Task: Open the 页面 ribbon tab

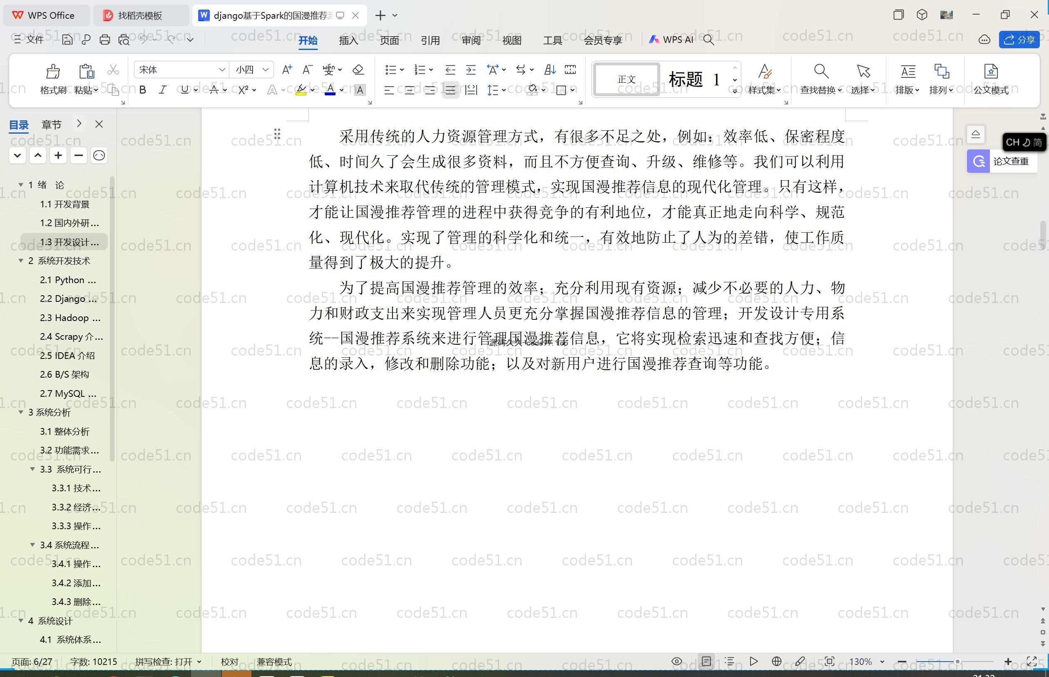Action: tap(389, 40)
